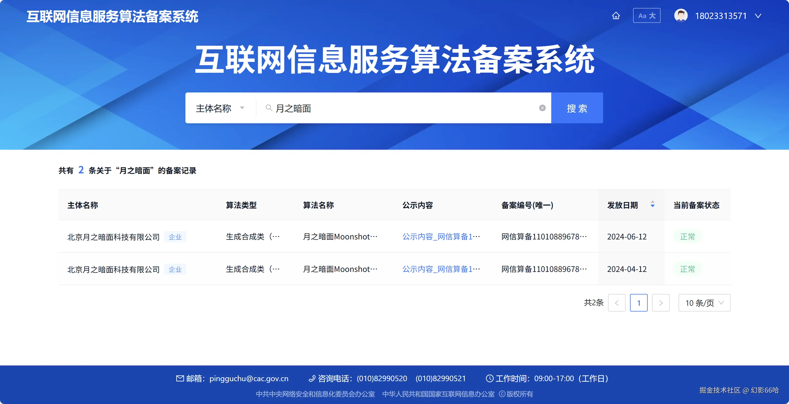The image size is (789, 404).
Task: Click 企业 tag in 2024-06-12 row
Action: tap(175, 237)
